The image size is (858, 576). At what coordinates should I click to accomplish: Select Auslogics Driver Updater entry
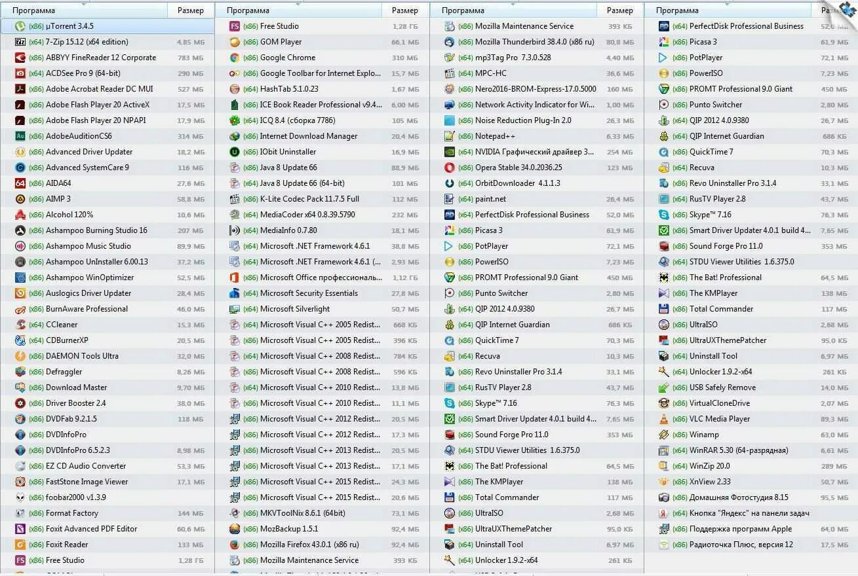coord(107,293)
